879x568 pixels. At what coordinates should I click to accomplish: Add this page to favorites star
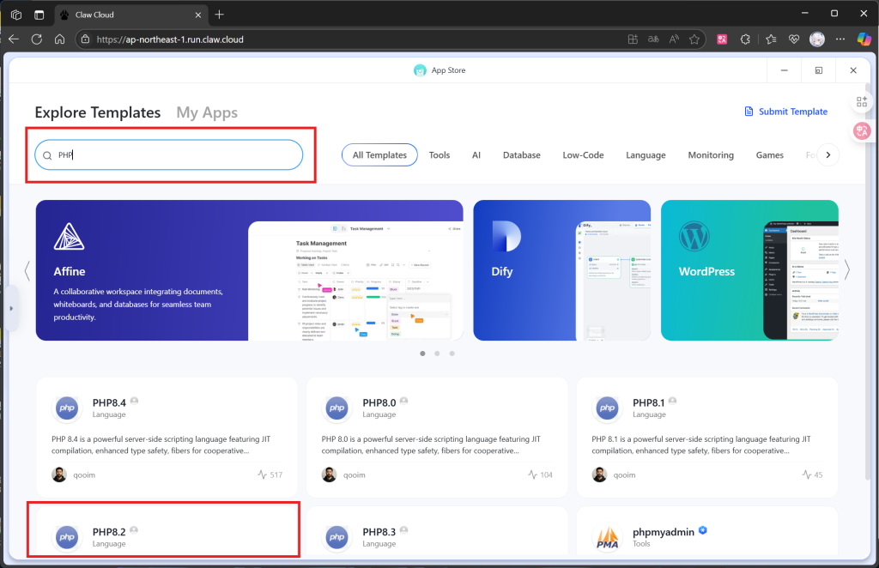pyautogui.click(x=694, y=39)
